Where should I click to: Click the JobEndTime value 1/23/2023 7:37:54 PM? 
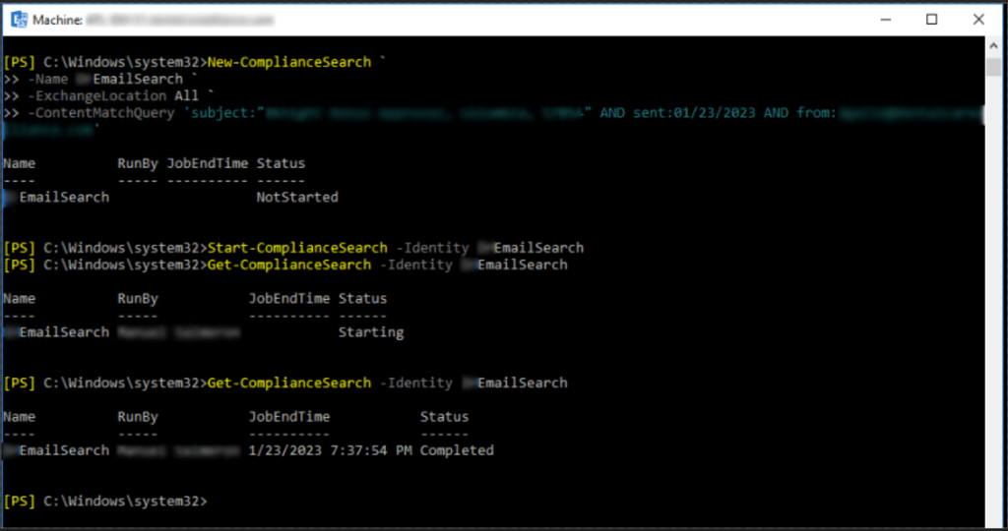pyautogui.click(x=331, y=450)
